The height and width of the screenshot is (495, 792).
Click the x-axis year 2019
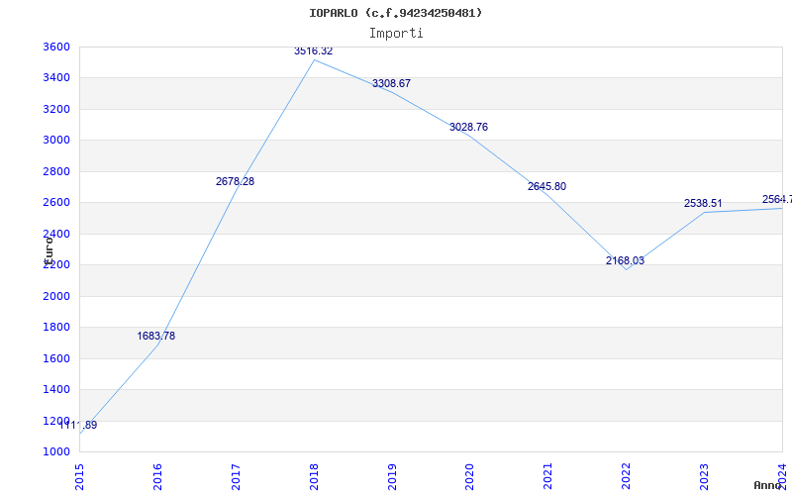tap(392, 477)
